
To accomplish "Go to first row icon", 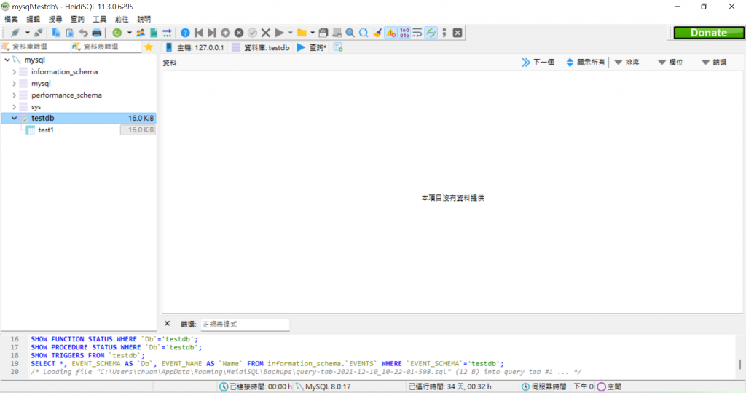I will (199, 33).
